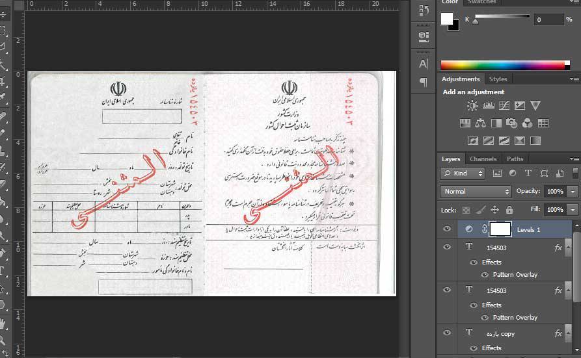Lock transparent pixels
The height and width of the screenshot is (358, 581).
pos(466,210)
